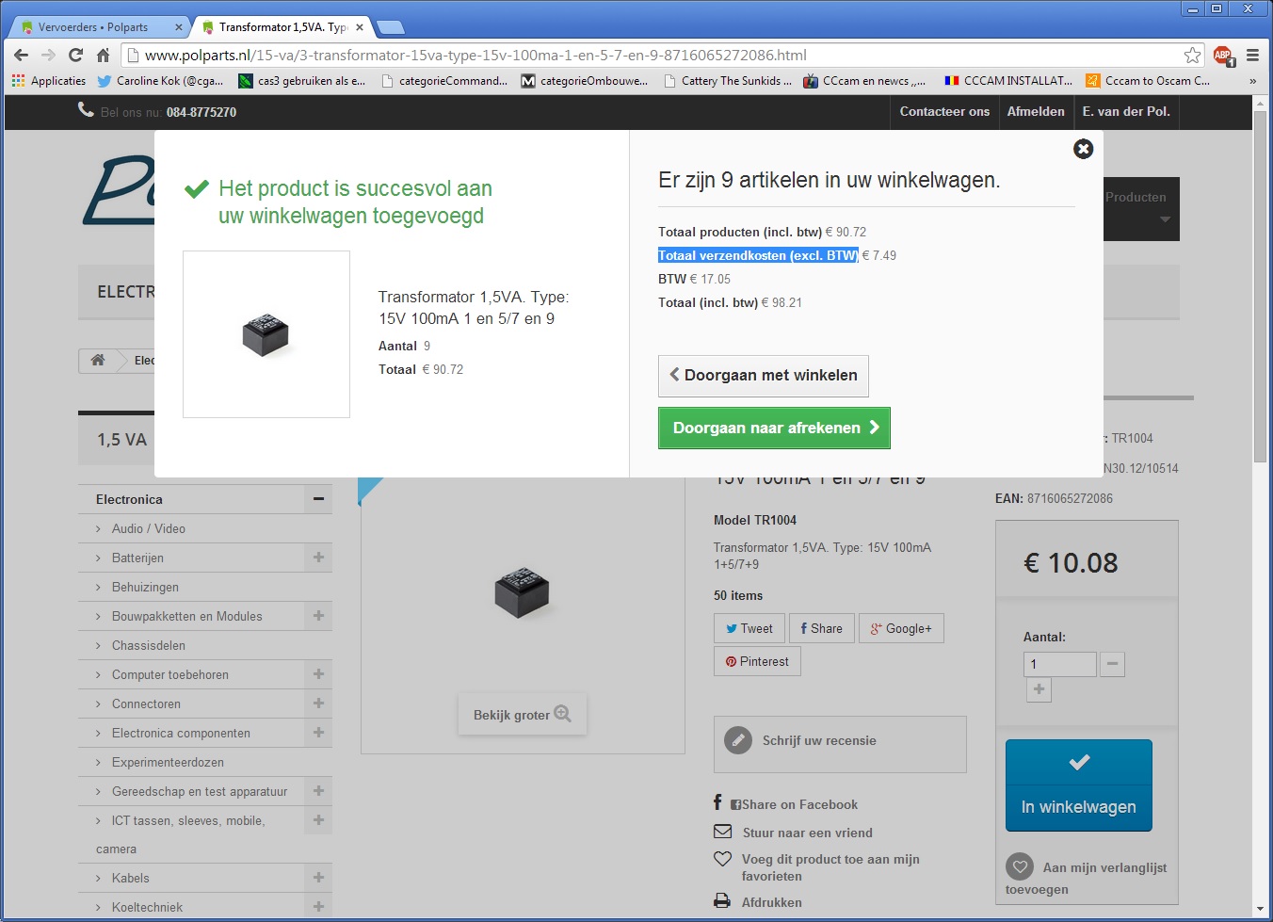Open the Producten dropdown menu
The image size is (1273, 922).
pos(1141,209)
